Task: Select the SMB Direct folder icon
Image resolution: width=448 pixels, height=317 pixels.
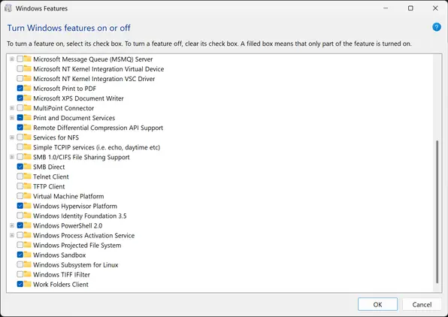Action: (27, 167)
